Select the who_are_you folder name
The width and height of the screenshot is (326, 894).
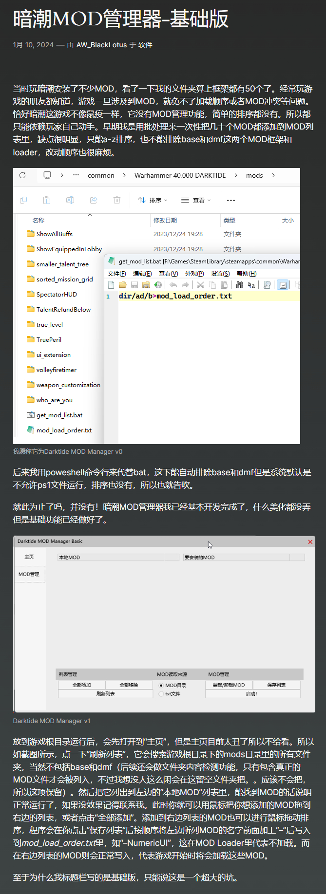(55, 400)
